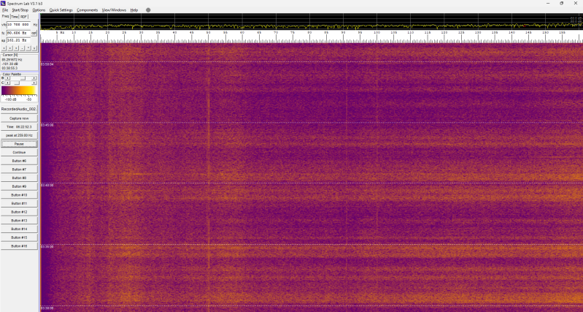Click the 03:35:00 time marker on waterfall
The width and height of the screenshot is (583, 312).
tap(47, 247)
